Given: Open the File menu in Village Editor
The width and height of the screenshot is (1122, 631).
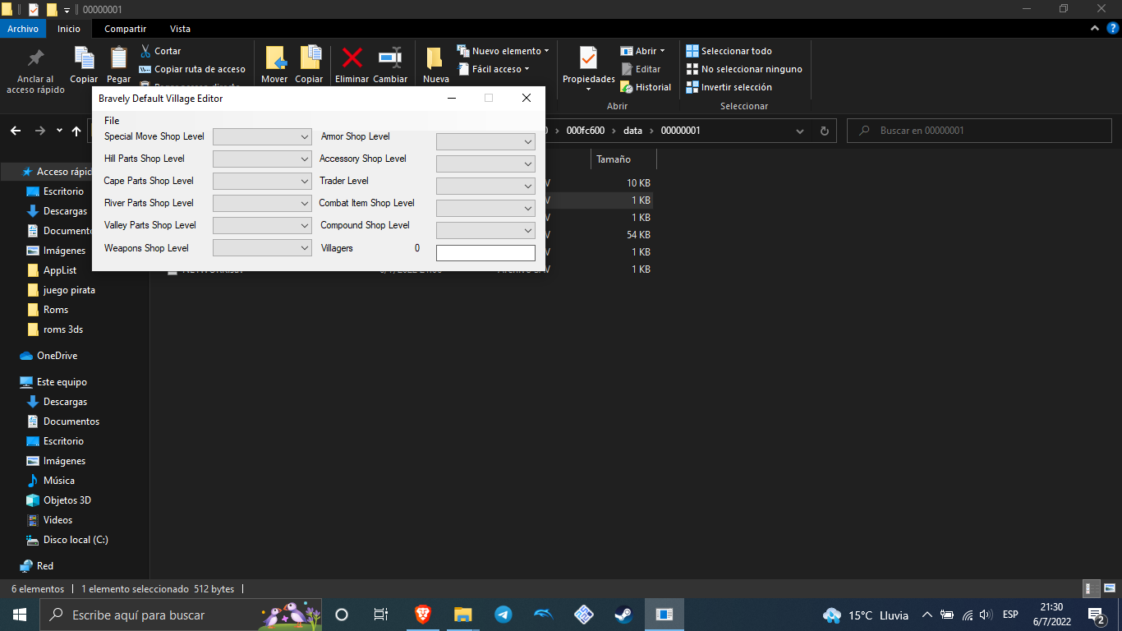Looking at the screenshot, I should coord(112,121).
